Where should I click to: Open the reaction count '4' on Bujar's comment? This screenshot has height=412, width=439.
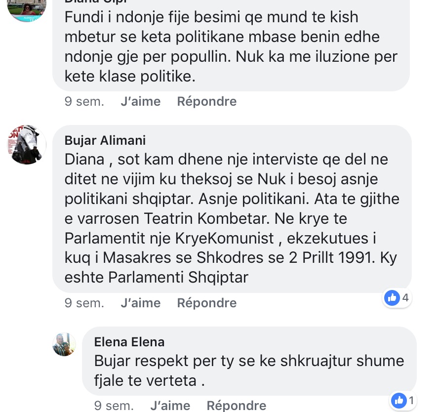click(405, 297)
